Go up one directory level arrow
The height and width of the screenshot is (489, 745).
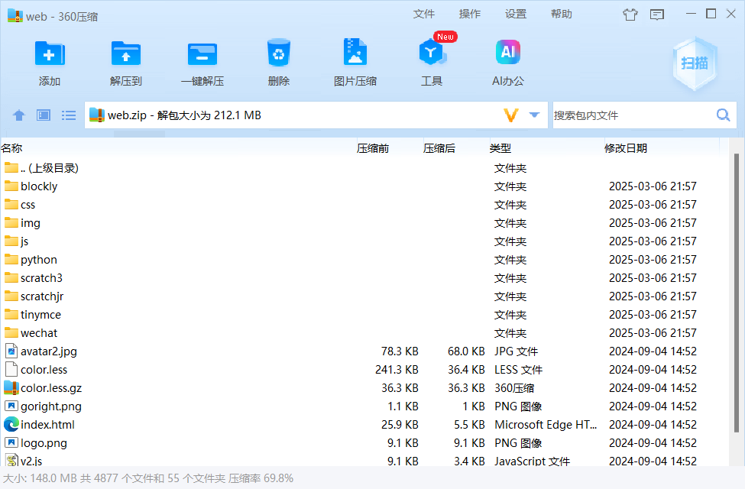[19, 115]
